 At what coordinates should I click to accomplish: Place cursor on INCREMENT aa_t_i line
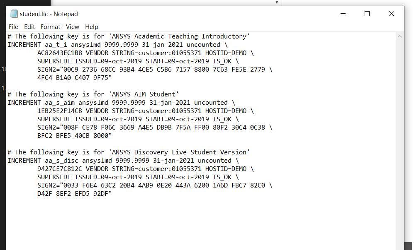pos(117,45)
